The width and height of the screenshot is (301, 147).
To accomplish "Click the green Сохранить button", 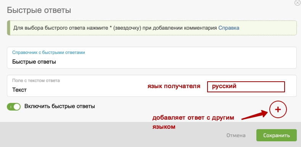I will point(277,135).
